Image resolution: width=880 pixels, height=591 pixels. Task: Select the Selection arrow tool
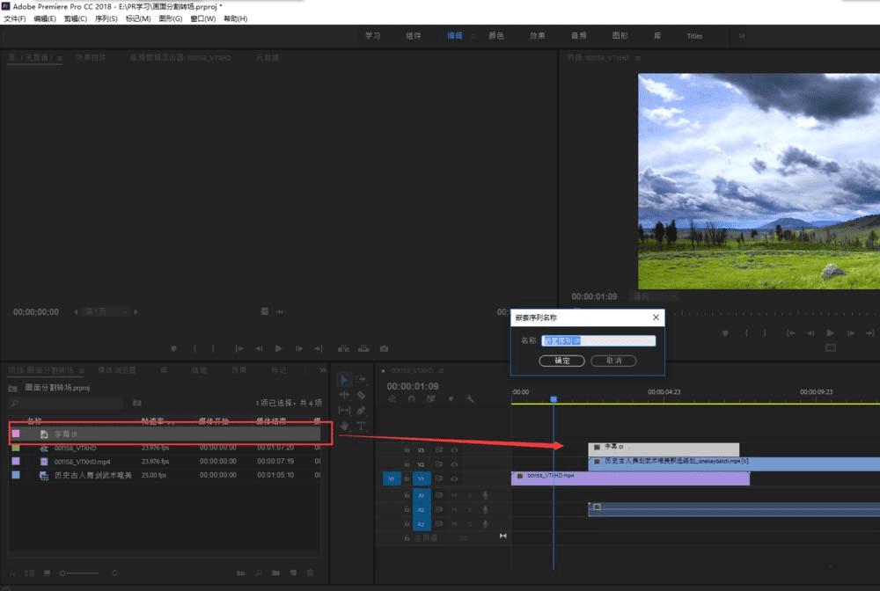(344, 380)
